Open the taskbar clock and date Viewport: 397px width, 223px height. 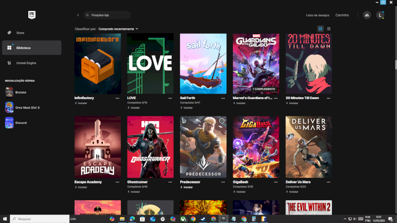coord(379,219)
